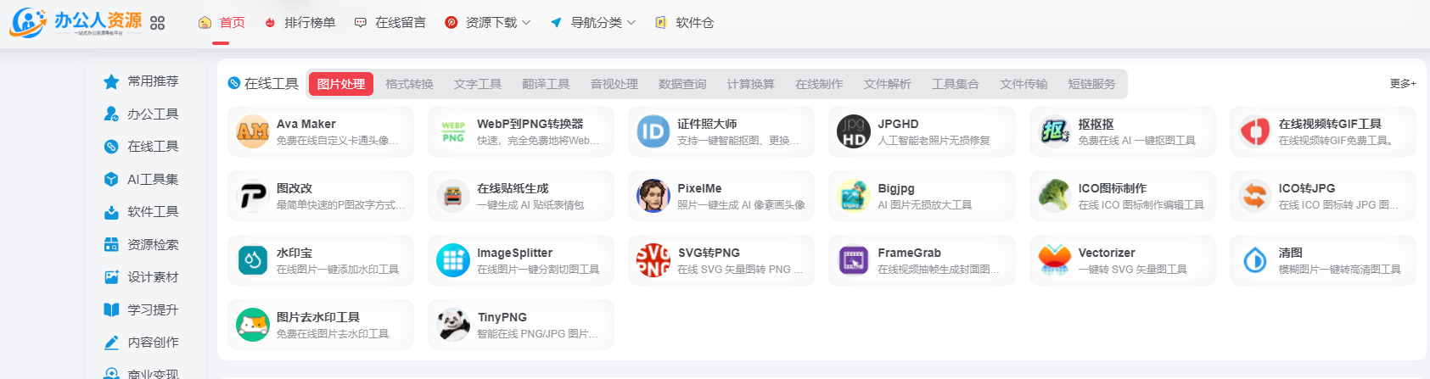Switch to the 文件解析 tab
Screen dimensions: 1430x379
(888, 84)
